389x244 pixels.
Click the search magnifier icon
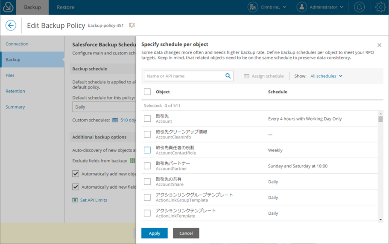coord(228,76)
